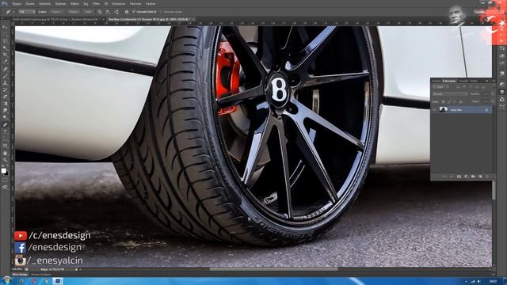Select the Quick Selection tool
507x285 pixels.
click(5, 47)
